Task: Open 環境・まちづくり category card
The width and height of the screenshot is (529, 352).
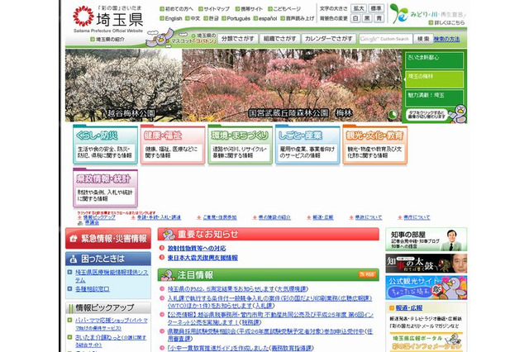Action: coord(241,145)
